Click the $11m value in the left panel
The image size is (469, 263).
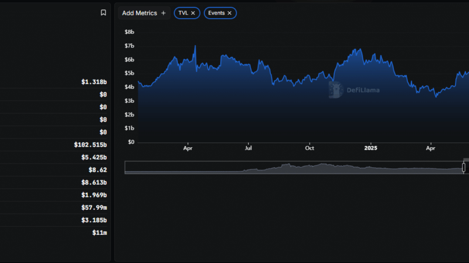100,233
